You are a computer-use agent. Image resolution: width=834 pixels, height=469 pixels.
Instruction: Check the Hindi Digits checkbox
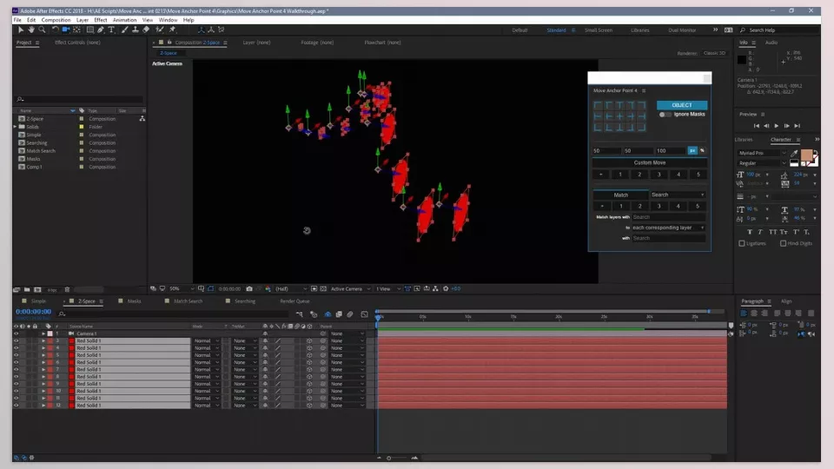click(x=783, y=243)
